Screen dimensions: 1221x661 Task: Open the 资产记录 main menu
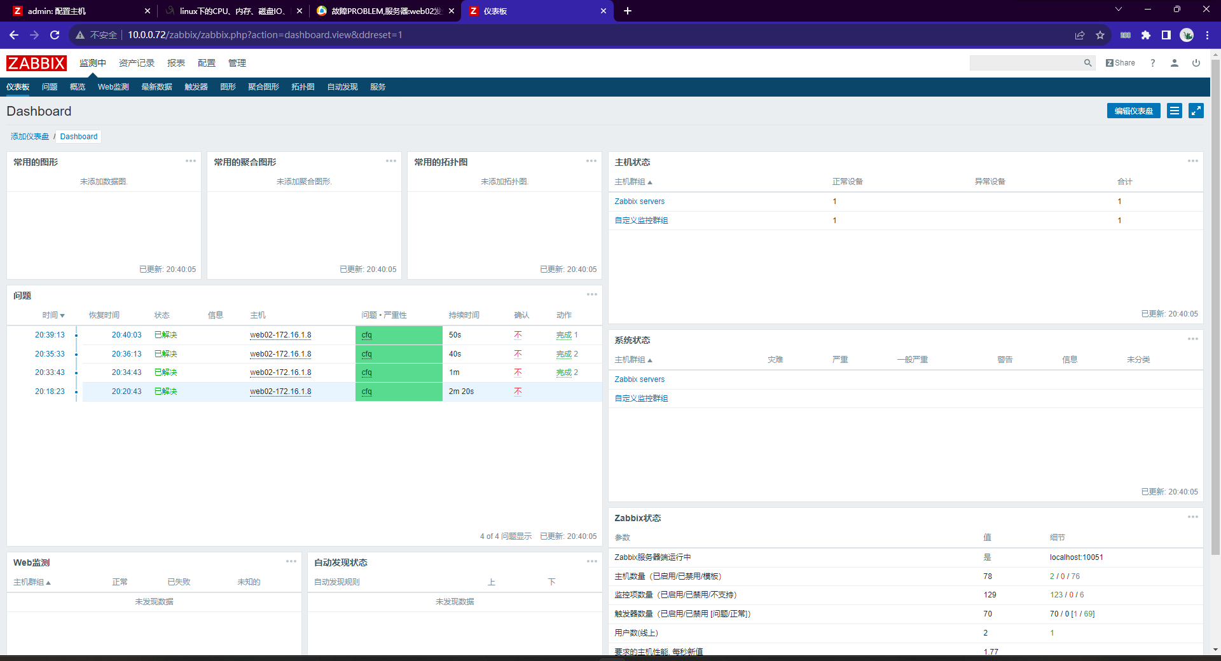pos(137,63)
